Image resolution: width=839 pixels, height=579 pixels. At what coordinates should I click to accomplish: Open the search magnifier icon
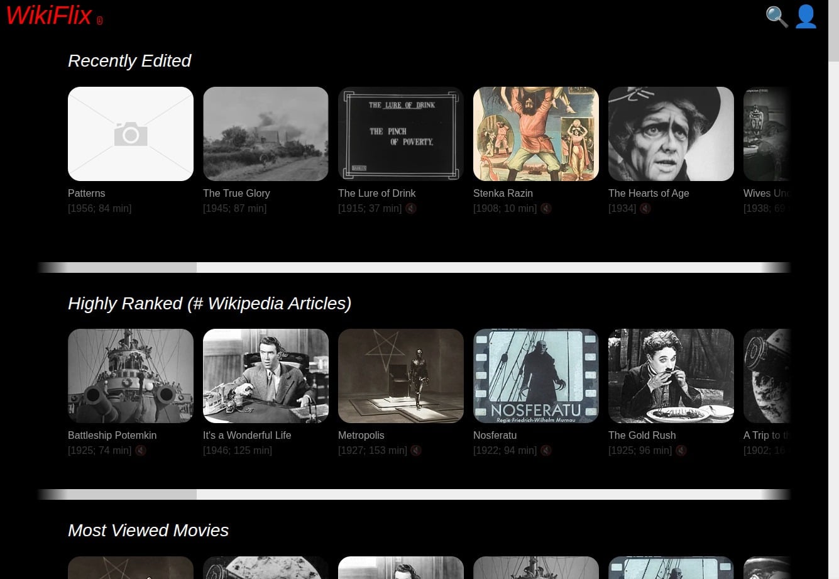click(777, 17)
